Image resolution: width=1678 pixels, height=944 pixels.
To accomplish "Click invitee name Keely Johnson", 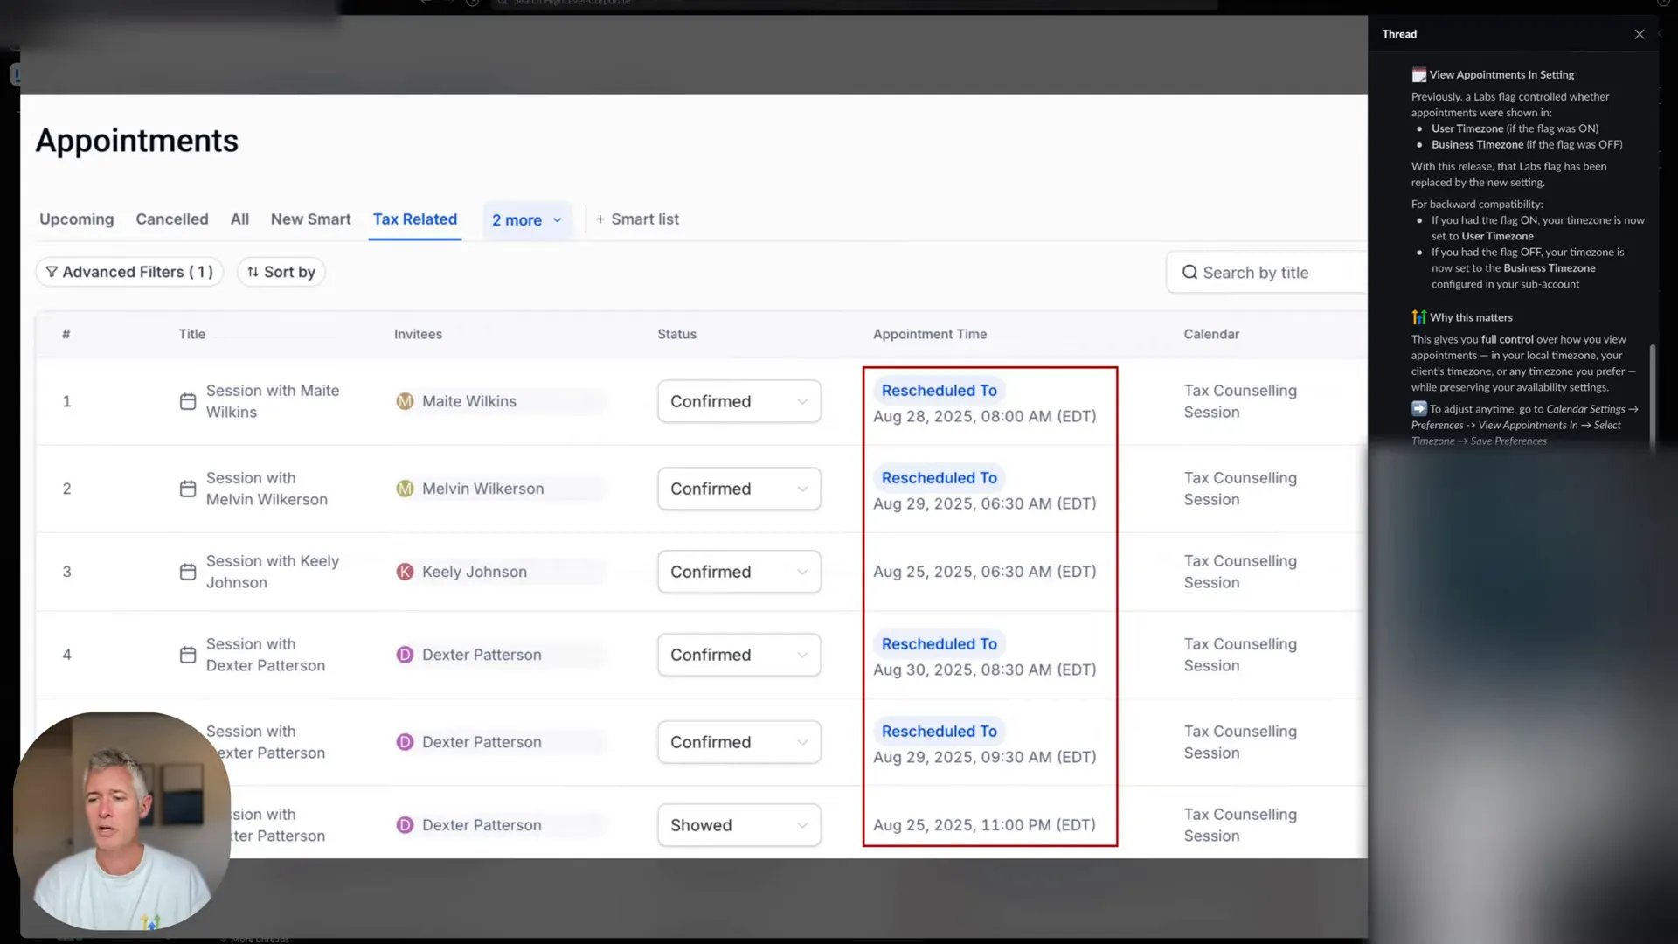I will [475, 572].
